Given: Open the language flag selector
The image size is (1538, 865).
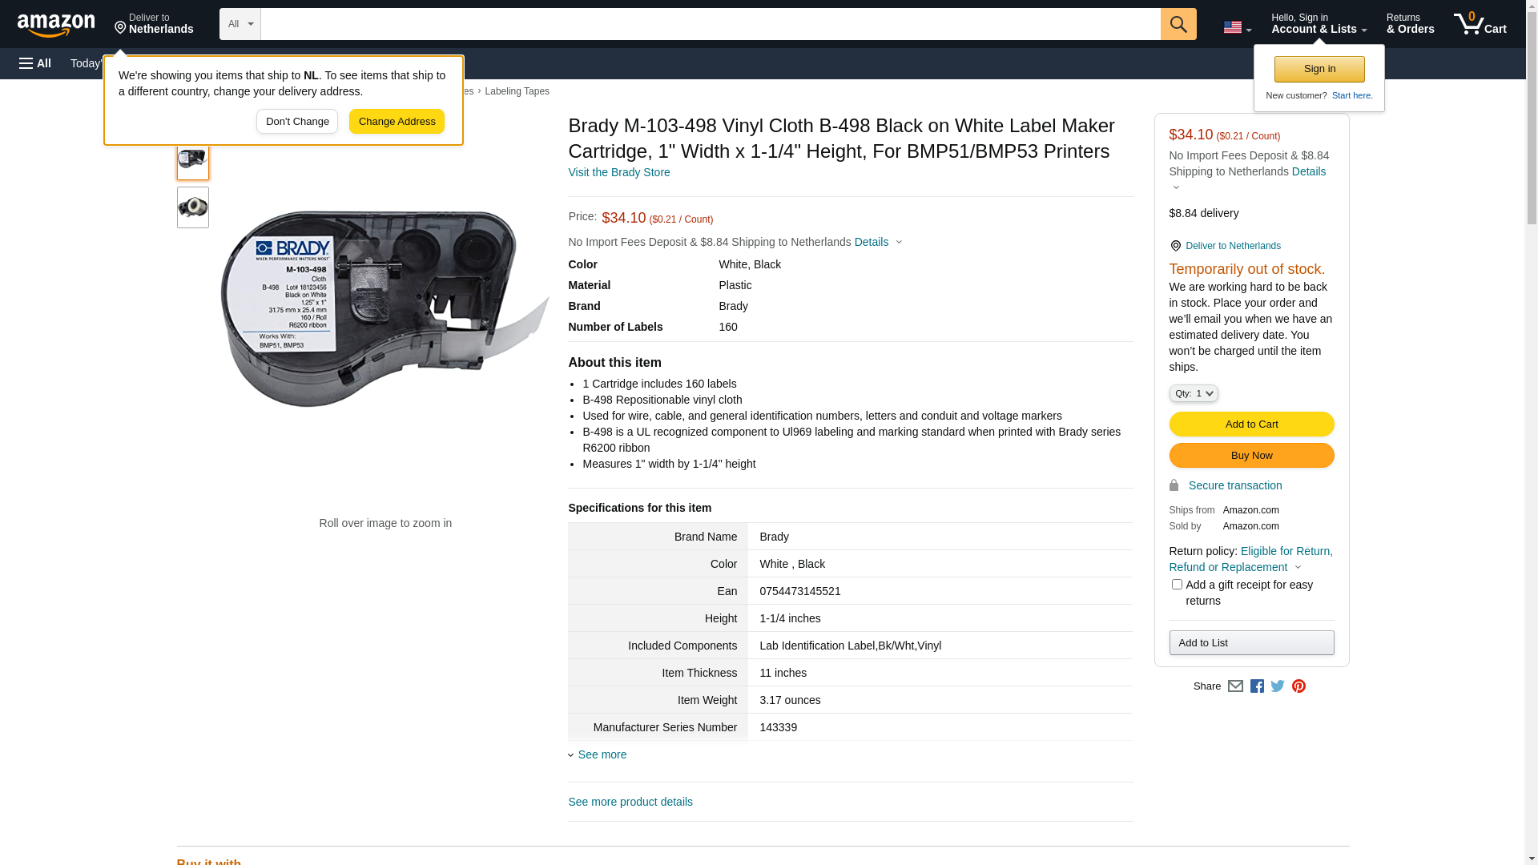Looking at the screenshot, I should tap(1237, 27).
